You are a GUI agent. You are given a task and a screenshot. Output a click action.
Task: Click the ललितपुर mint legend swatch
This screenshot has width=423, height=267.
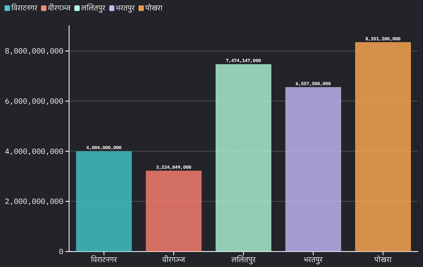coord(77,8)
